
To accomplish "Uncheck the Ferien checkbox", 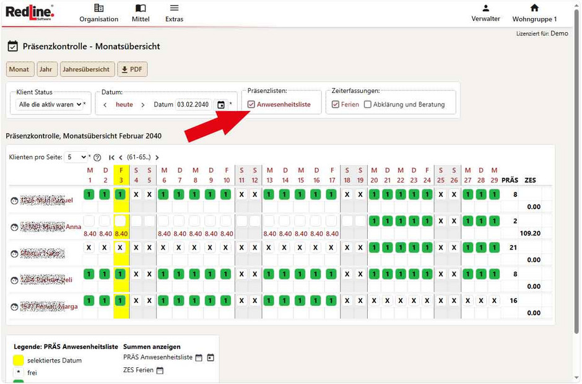I will (x=336, y=105).
